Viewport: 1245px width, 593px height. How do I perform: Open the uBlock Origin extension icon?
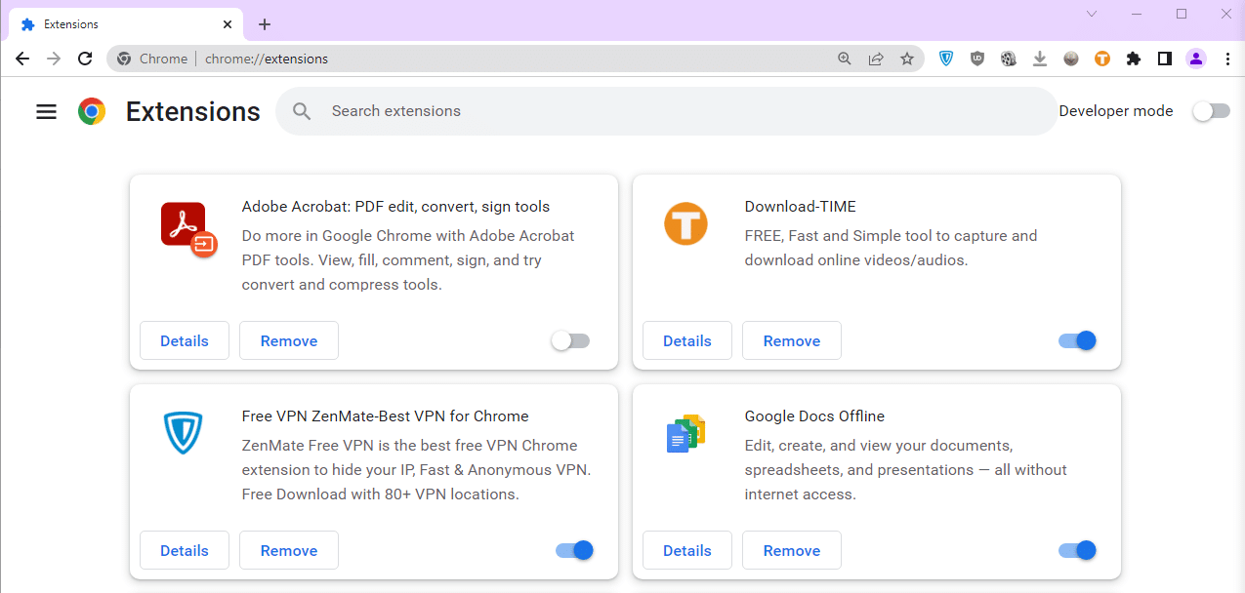tap(977, 59)
